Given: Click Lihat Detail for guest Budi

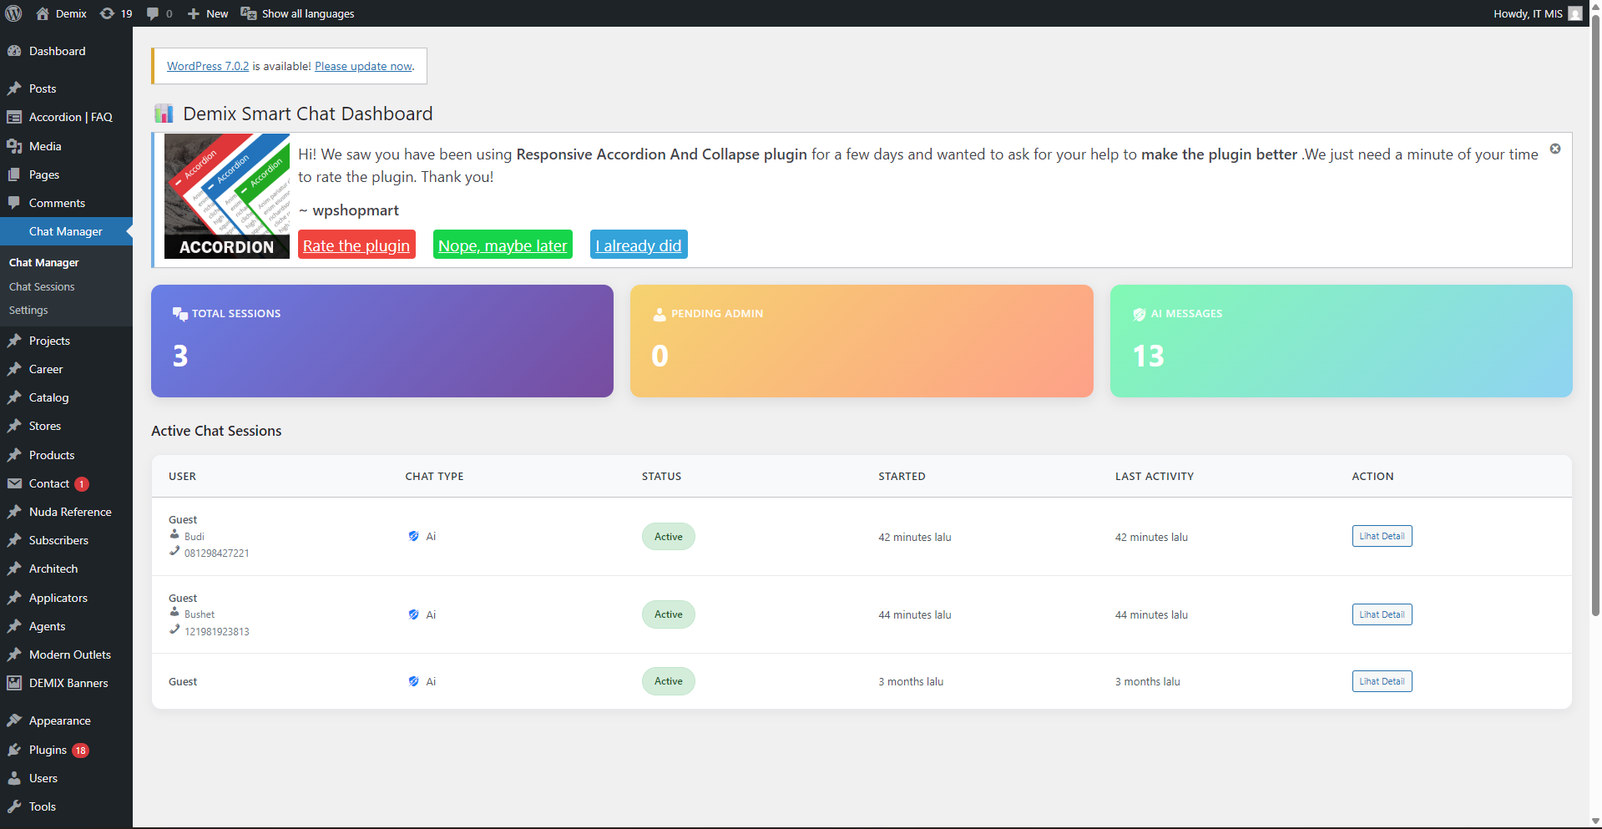Looking at the screenshot, I should click(x=1382, y=536).
